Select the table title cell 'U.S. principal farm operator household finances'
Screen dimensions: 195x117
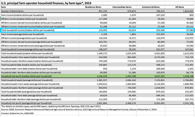[x=46, y=3]
